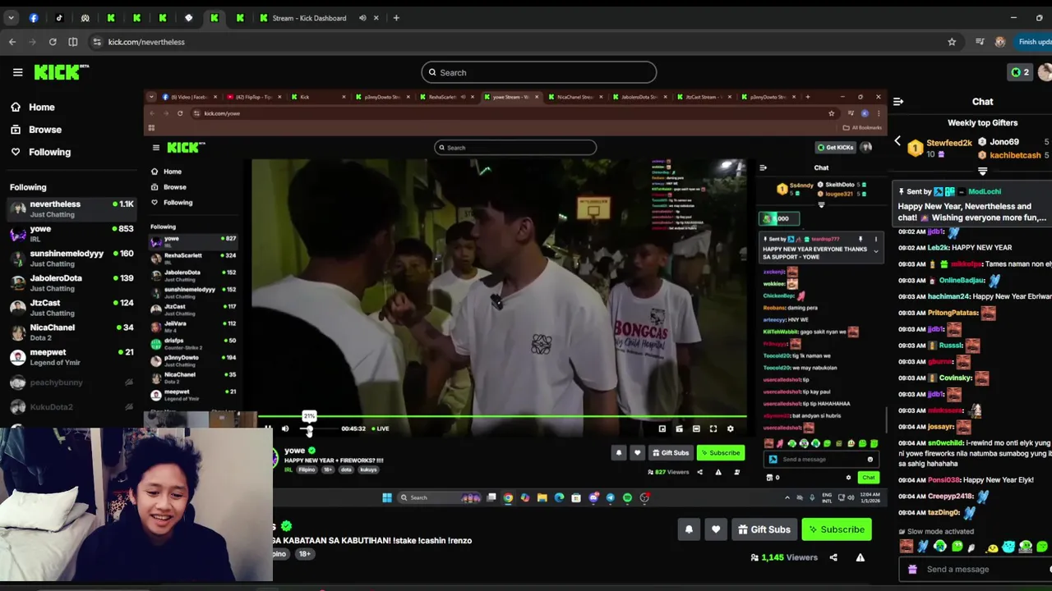Viewport: 1052px width, 591px height.
Task: Show previous weekly top gifters
Action: pyautogui.click(x=897, y=141)
